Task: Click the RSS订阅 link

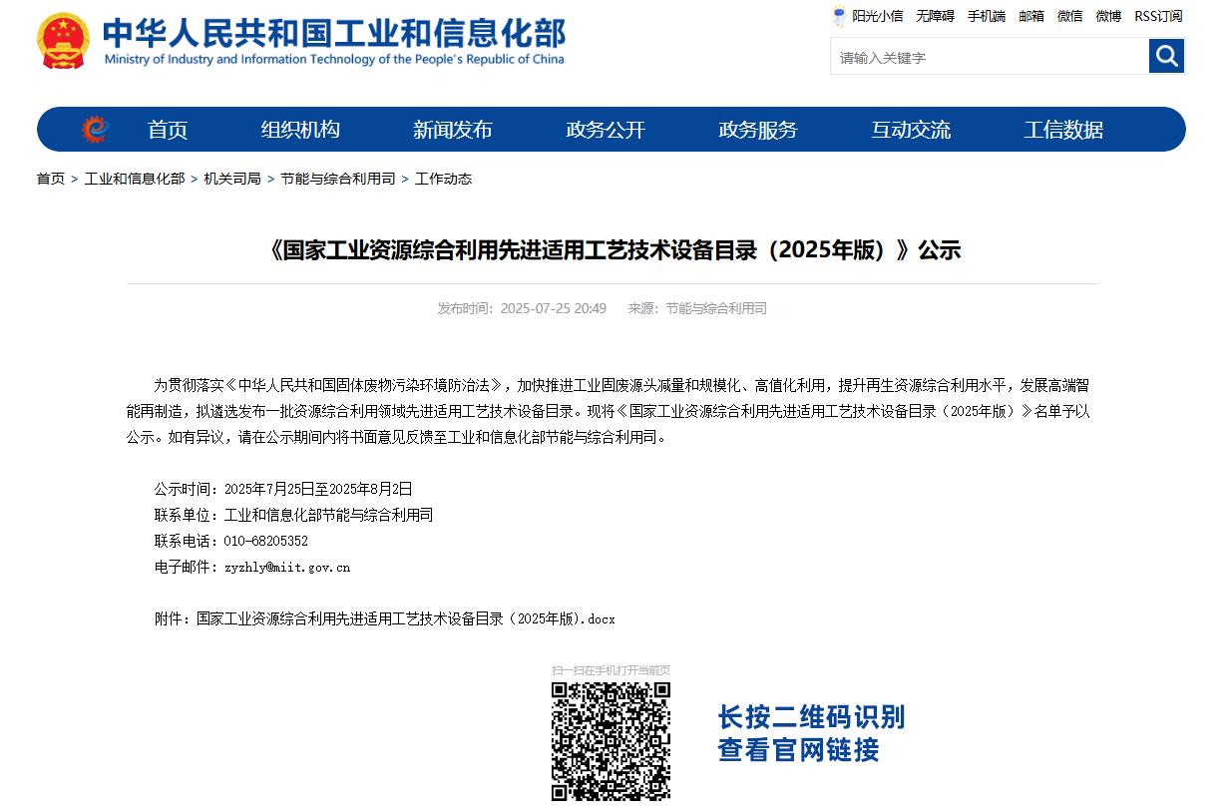Action: click(1158, 16)
